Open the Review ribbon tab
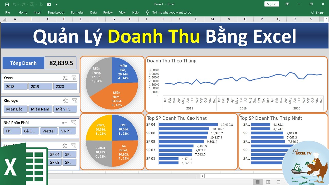 click(108, 13)
